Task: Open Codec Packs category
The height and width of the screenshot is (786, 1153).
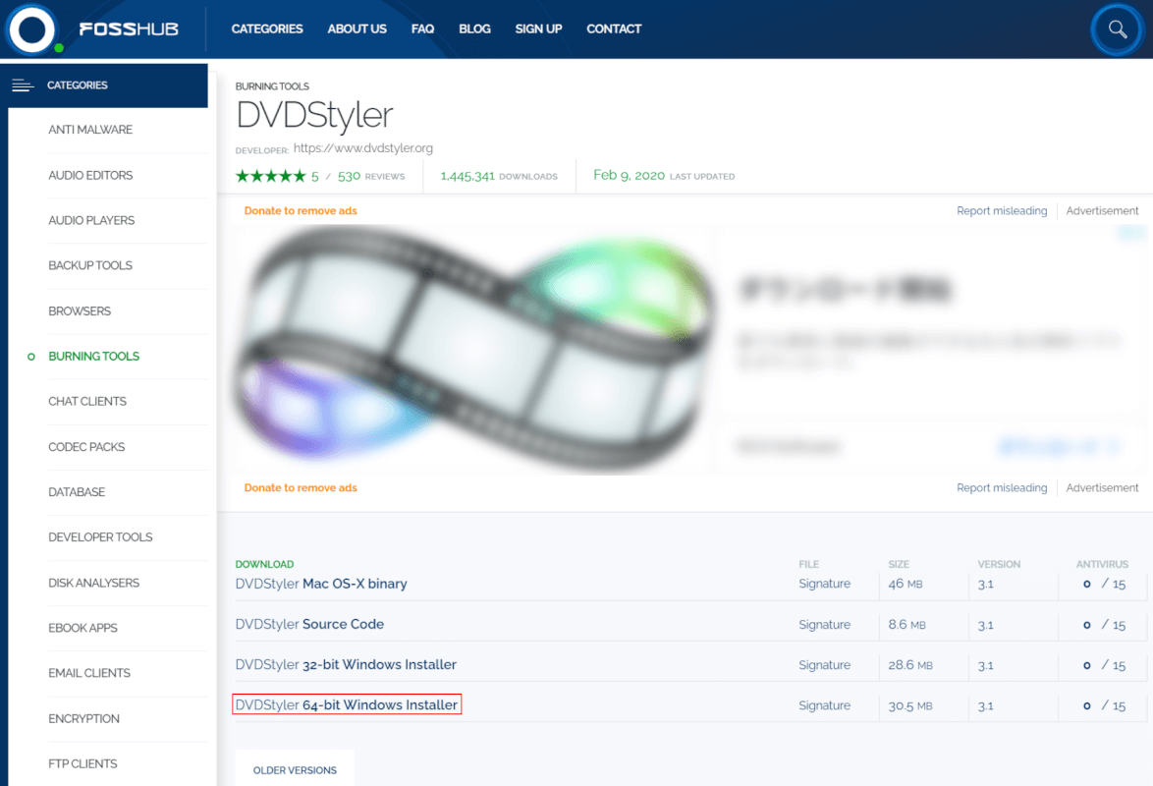Action: click(86, 447)
